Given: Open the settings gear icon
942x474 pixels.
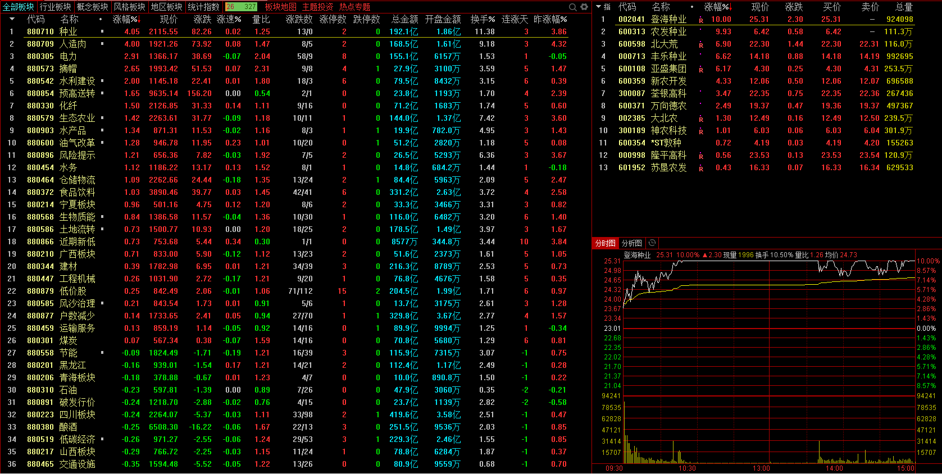Looking at the screenshot, I should pyautogui.click(x=584, y=7).
